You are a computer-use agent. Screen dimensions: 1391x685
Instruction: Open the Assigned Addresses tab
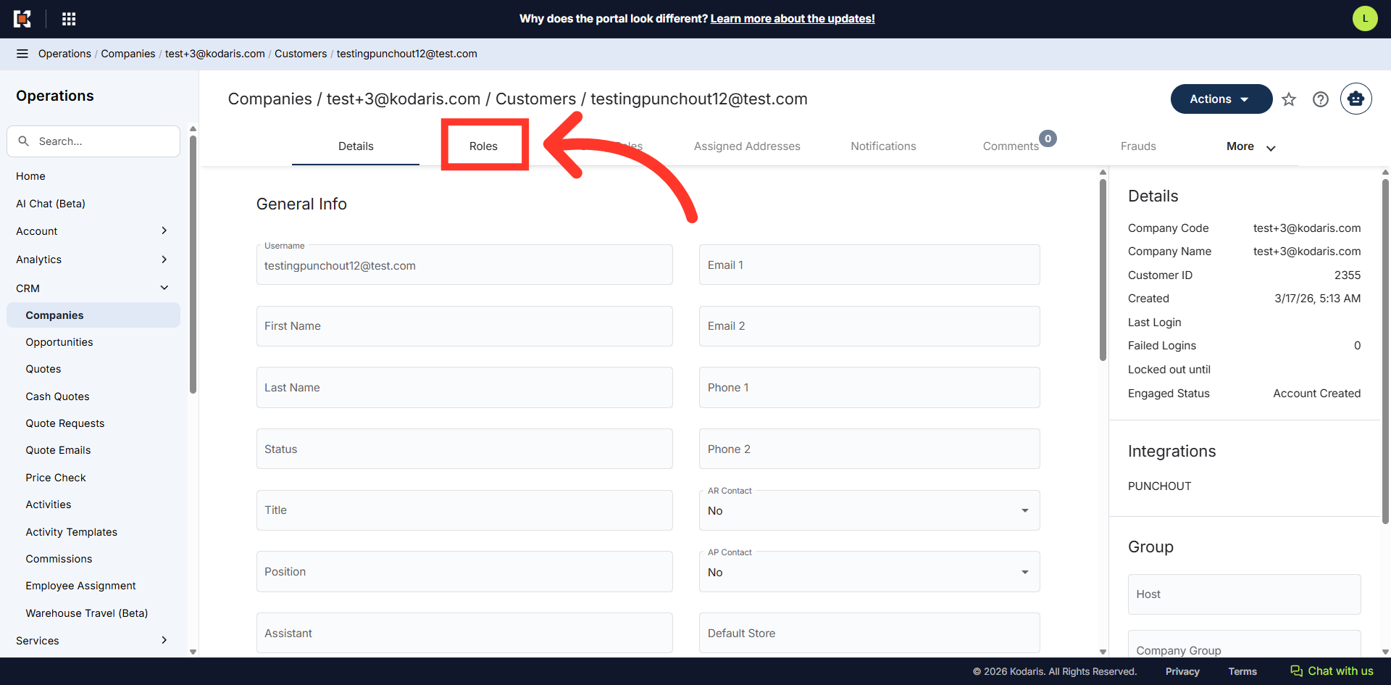click(x=747, y=146)
